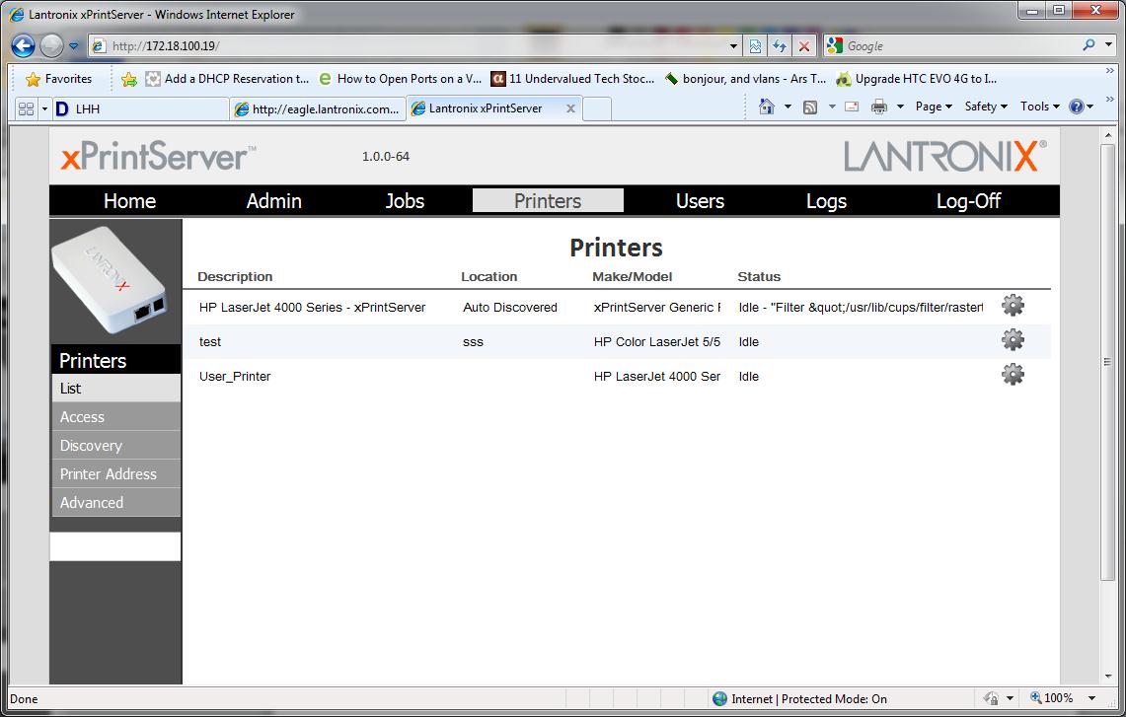Open settings gear for HP LaserJet 4000 Series
The image size is (1126, 717).
(x=1013, y=306)
